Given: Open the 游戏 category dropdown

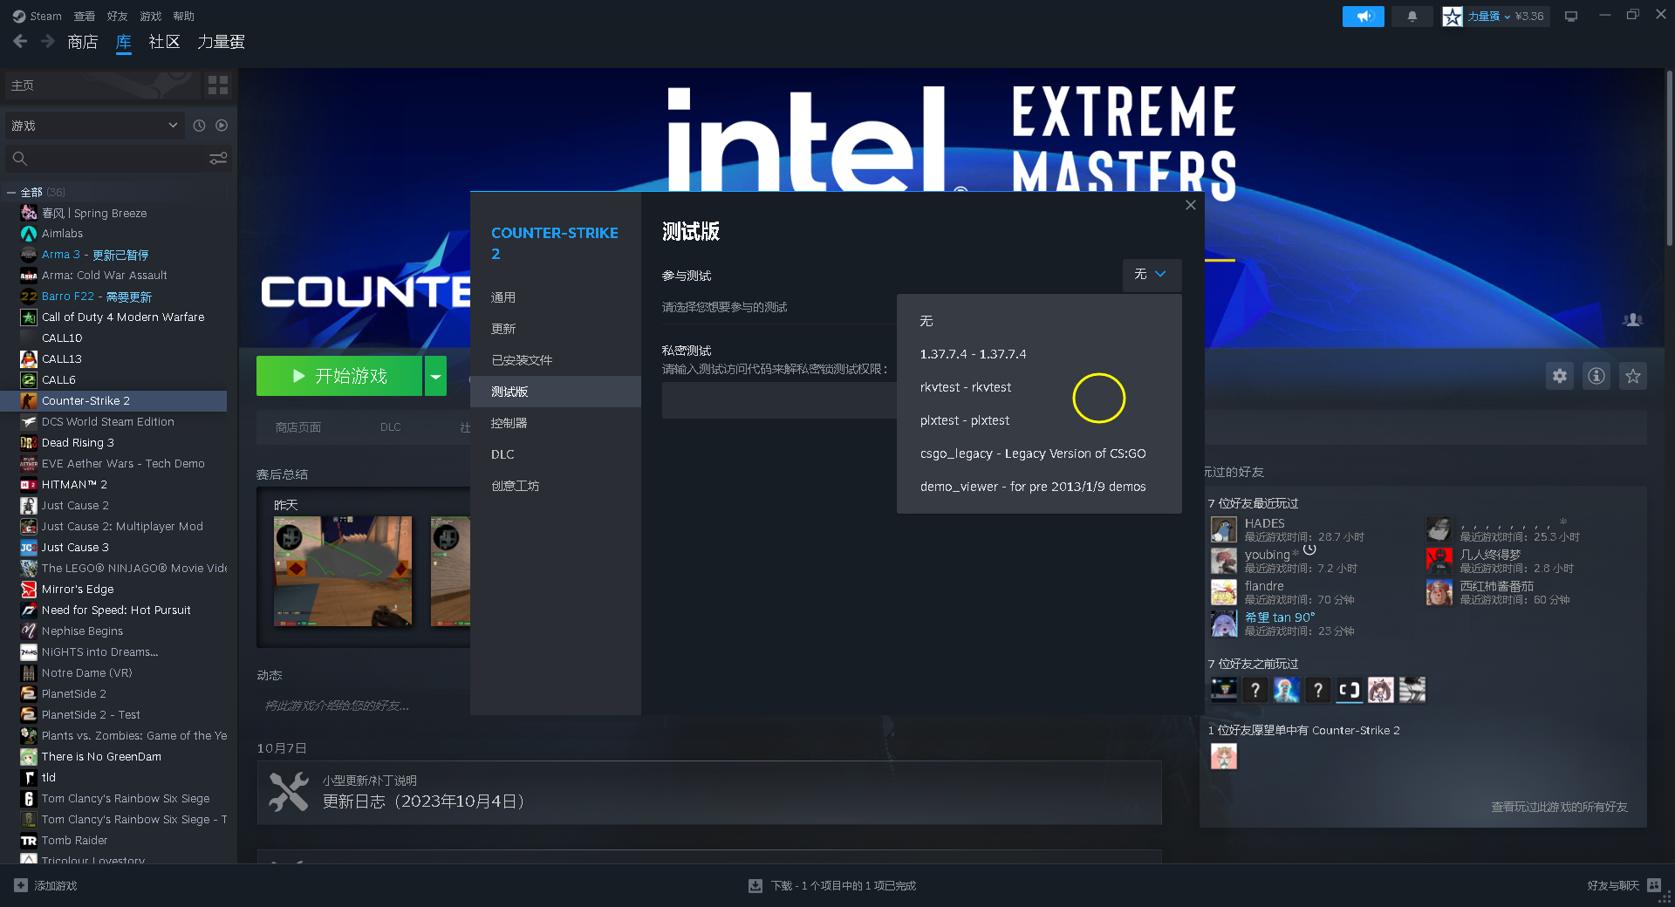Looking at the screenshot, I should pyautogui.click(x=94, y=126).
